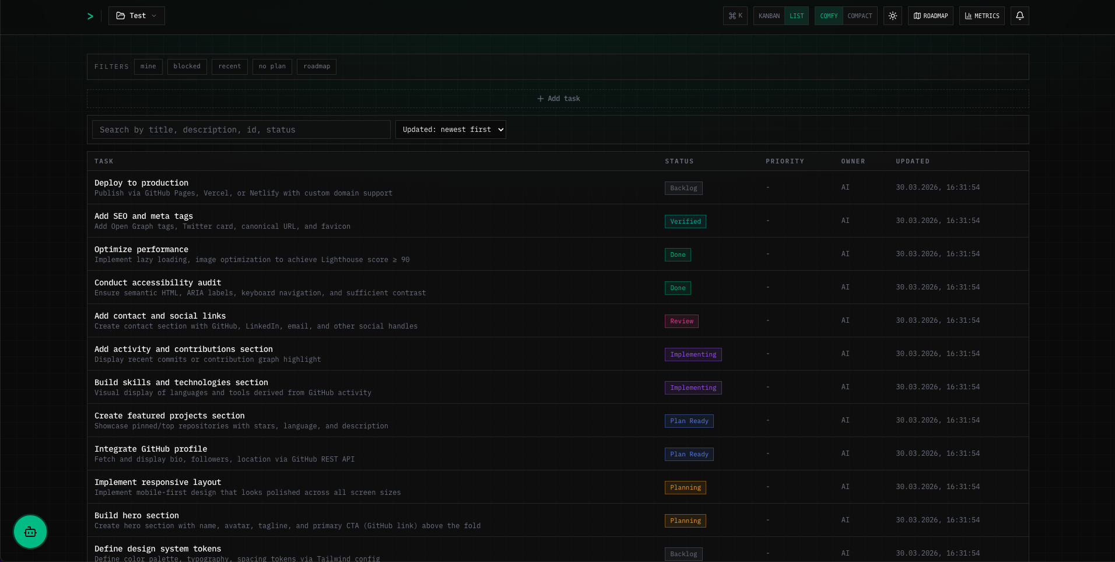Click updated timestamp on Add SEO row
Viewport: 1115px width, 562px height.
(938, 221)
